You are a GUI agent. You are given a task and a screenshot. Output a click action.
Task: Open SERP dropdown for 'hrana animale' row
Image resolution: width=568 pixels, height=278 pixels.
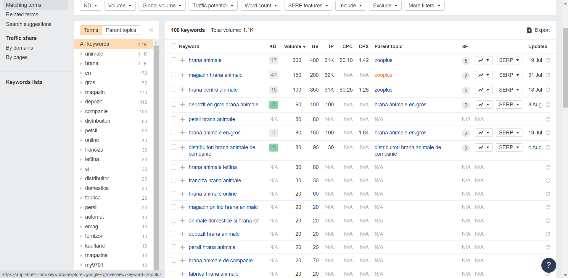pos(509,60)
